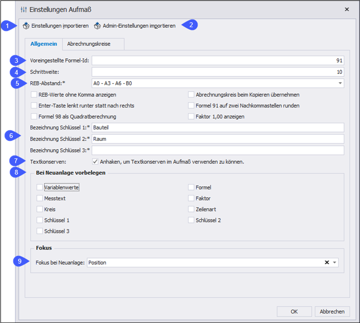Check the Variablenwerte option

(39, 188)
